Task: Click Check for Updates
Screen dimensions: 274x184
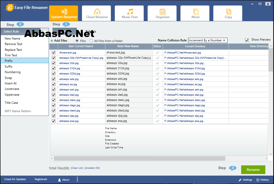Action: [15, 179]
